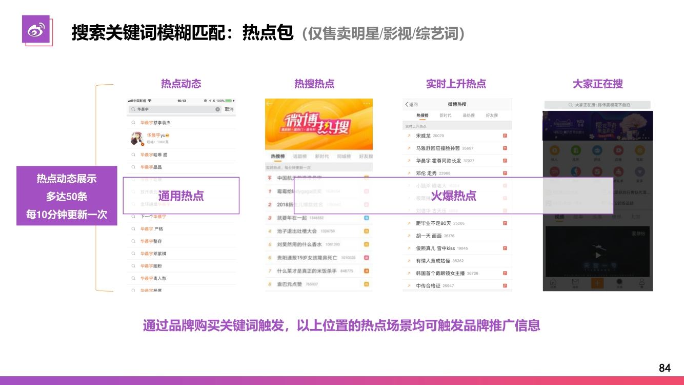The height and width of the screenshot is (385, 684).
Task: Click the 大家正在搜 search bar
Action: (598, 105)
